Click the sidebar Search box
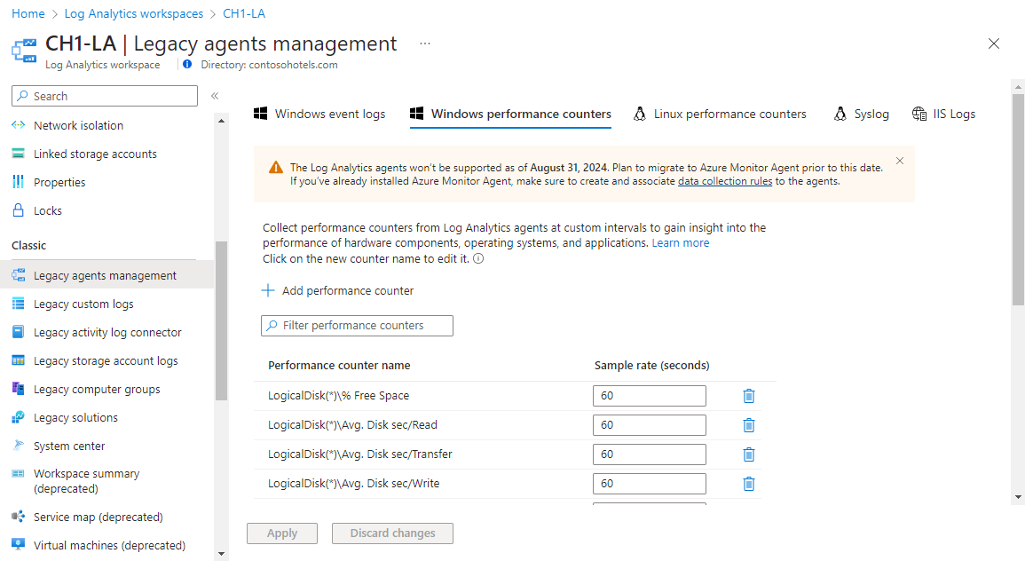Screen dimensions: 1025x561 pos(105,96)
